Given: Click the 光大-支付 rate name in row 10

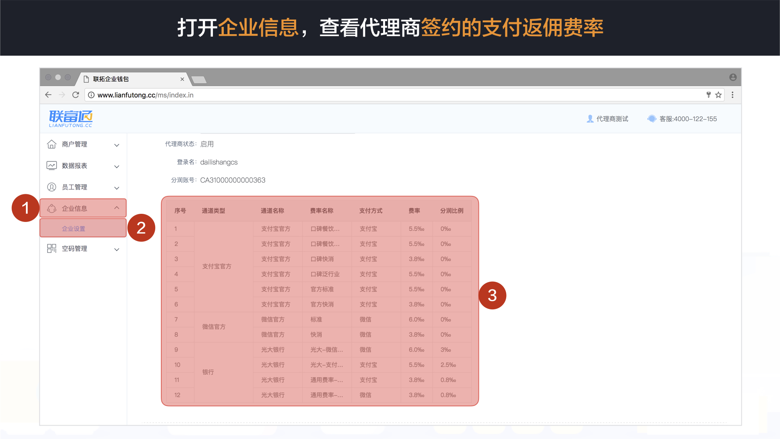Looking at the screenshot, I should coord(327,365).
